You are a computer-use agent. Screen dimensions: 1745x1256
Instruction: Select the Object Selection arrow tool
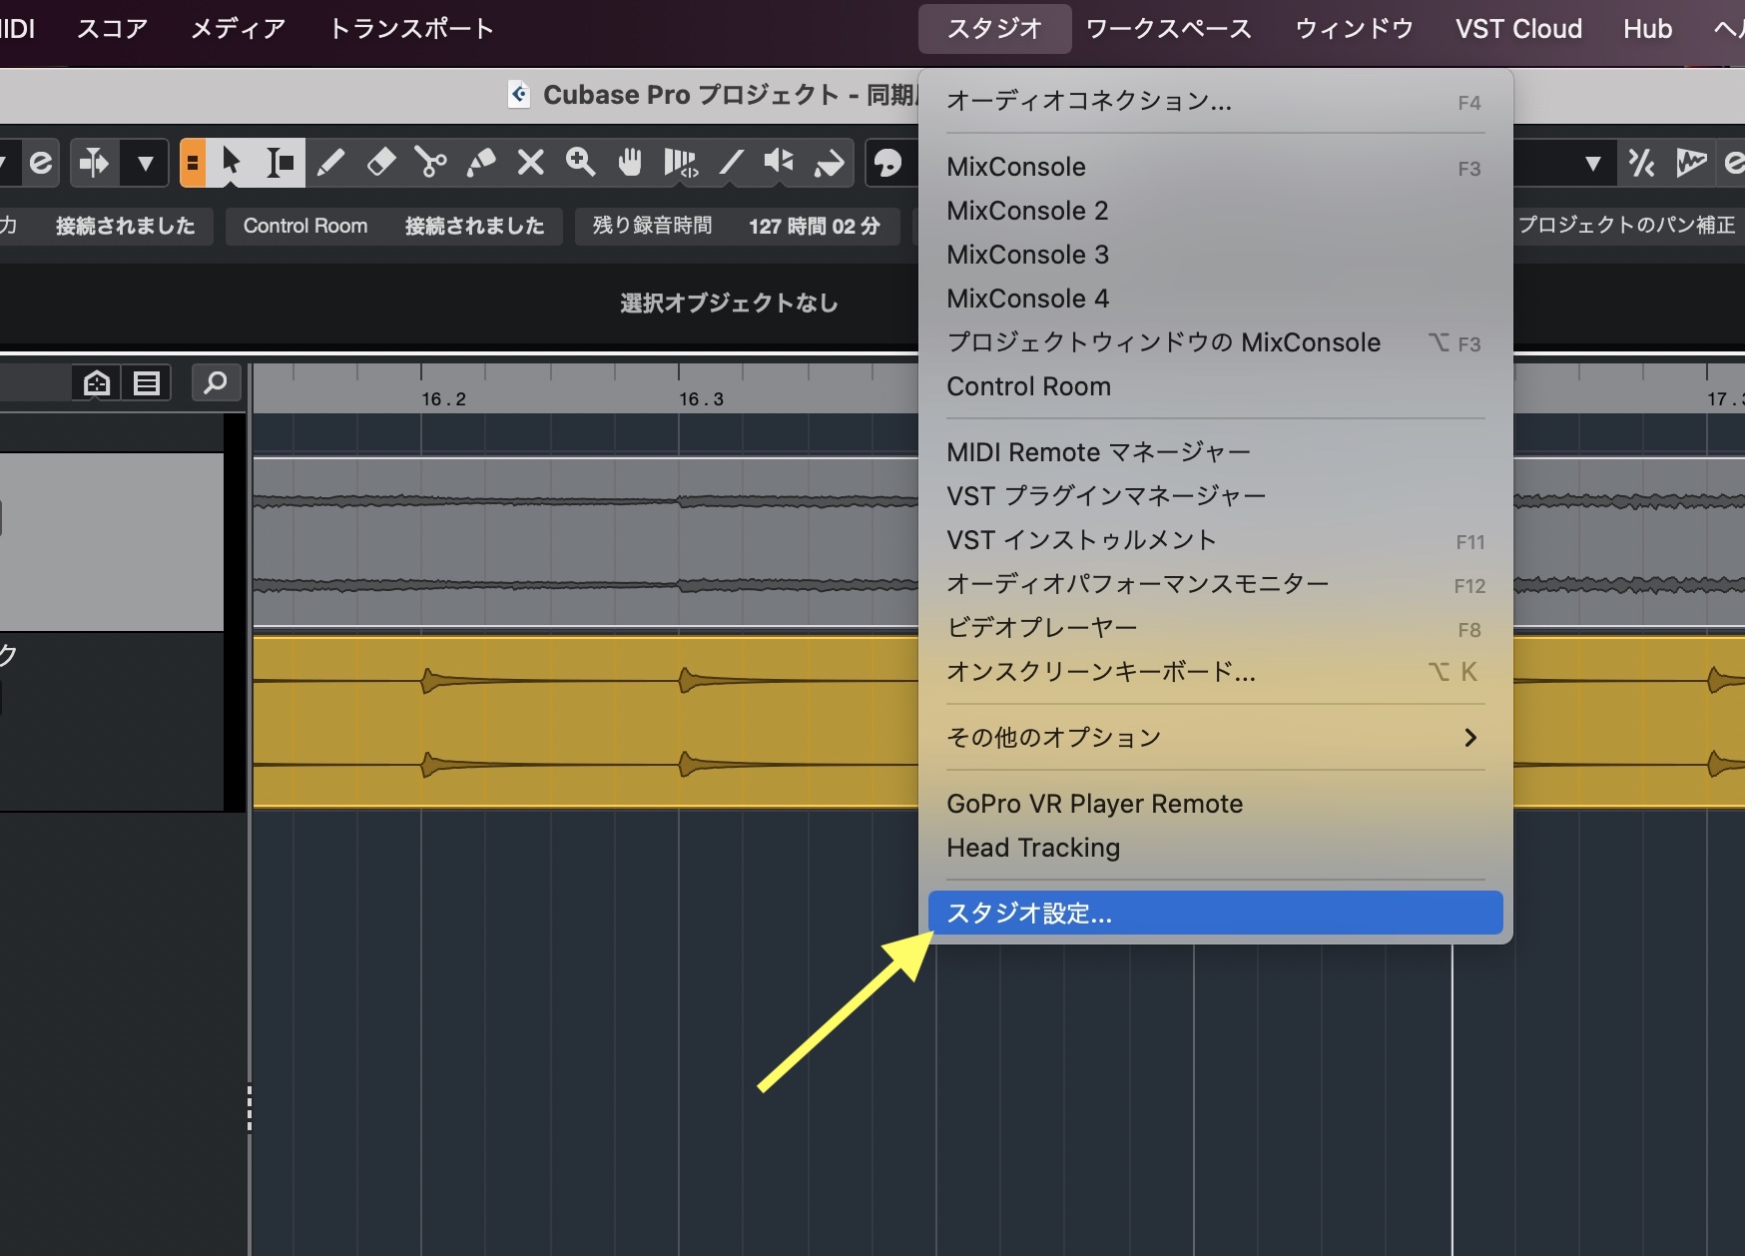232,162
